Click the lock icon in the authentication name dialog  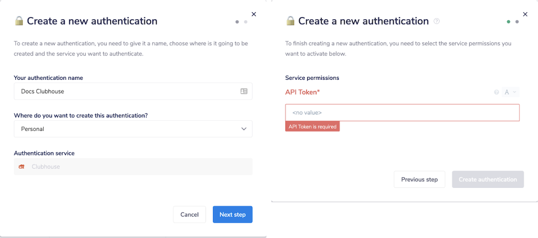click(x=19, y=21)
